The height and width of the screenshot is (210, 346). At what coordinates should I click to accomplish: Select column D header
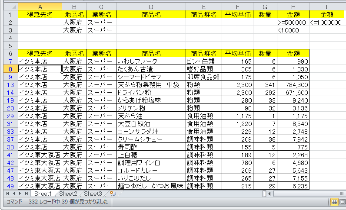151,6
